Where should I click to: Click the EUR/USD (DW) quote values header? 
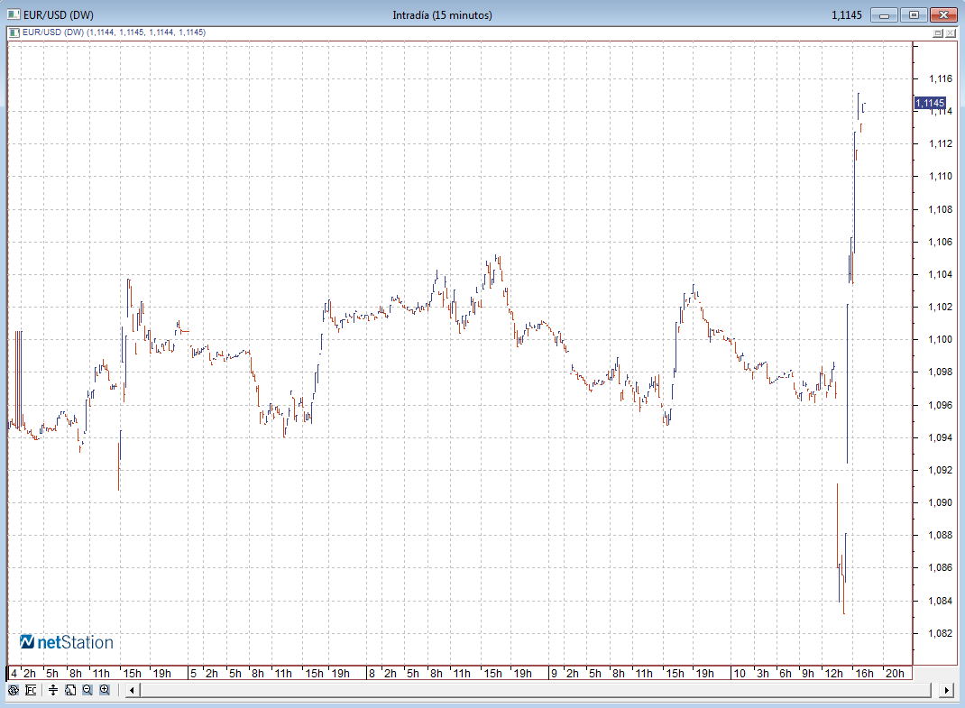pos(114,32)
